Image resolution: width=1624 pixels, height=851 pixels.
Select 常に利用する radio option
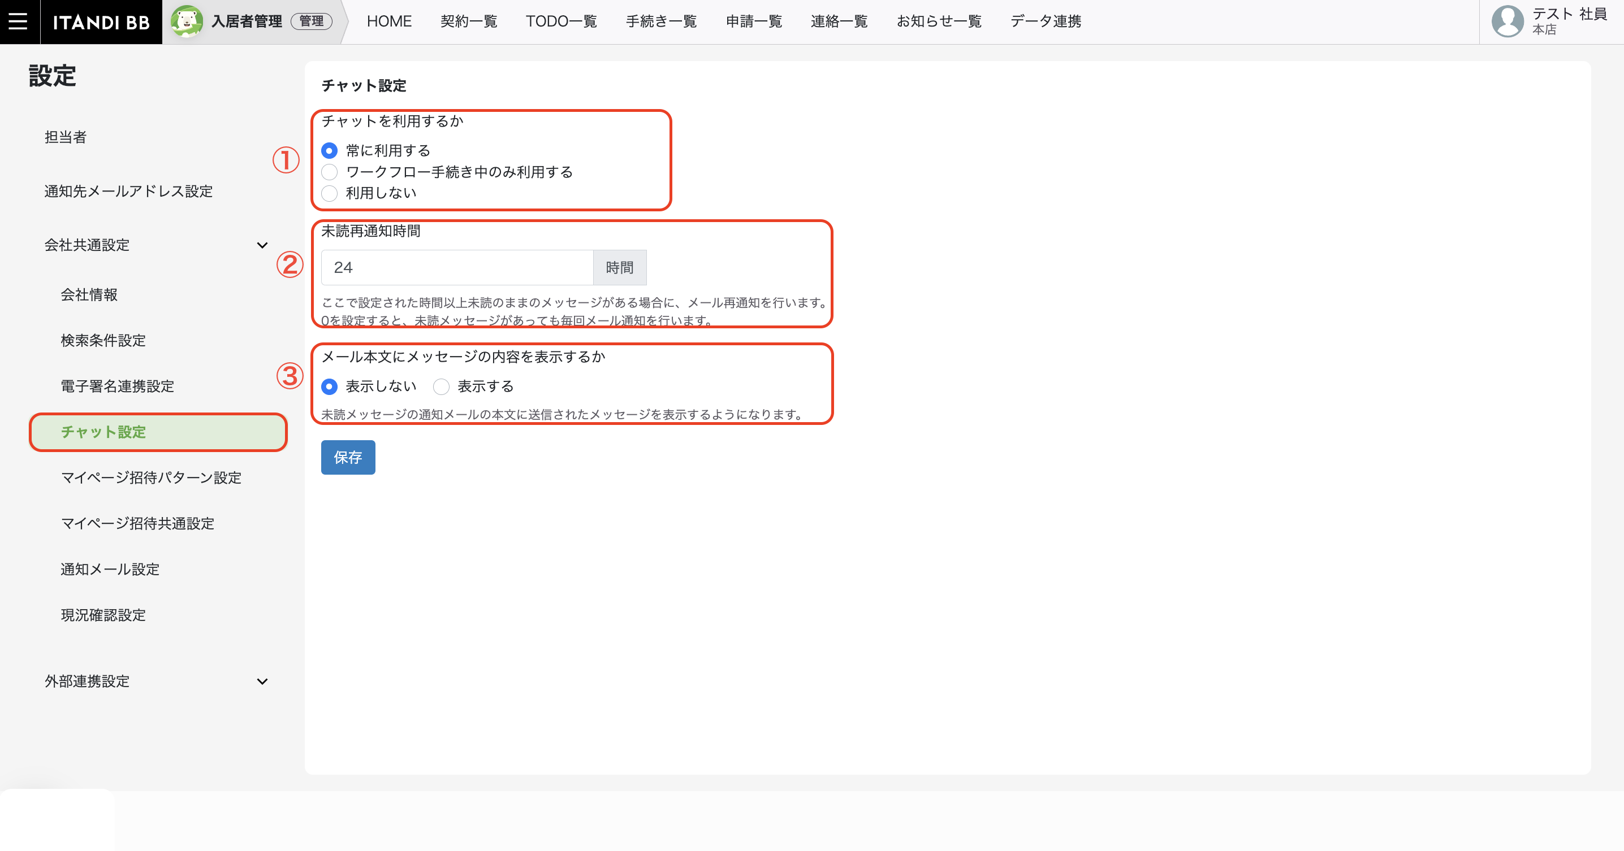(329, 150)
